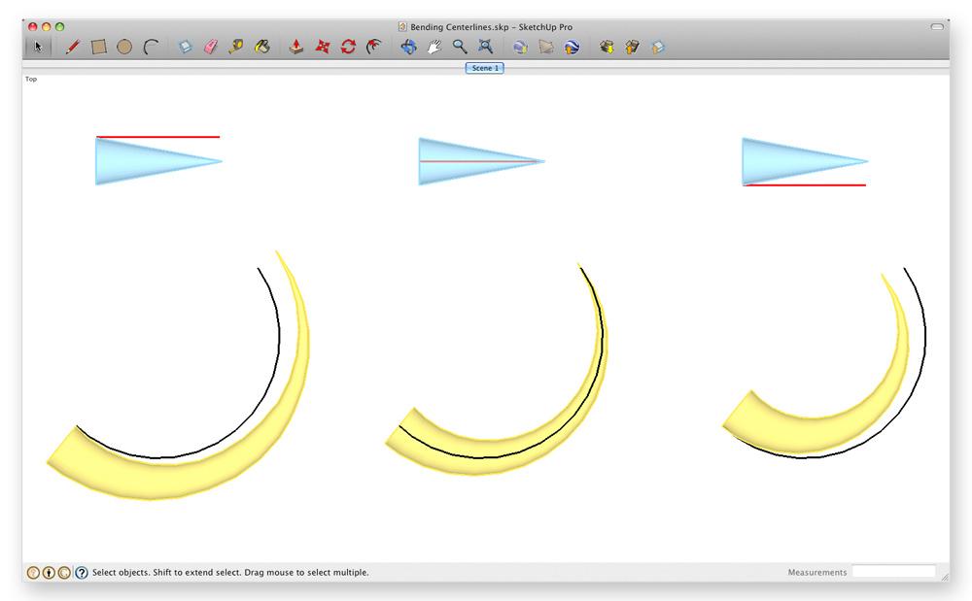Click into the Measurements input box
This screenshot has height=601, width=972.
[x=893, y=572]
